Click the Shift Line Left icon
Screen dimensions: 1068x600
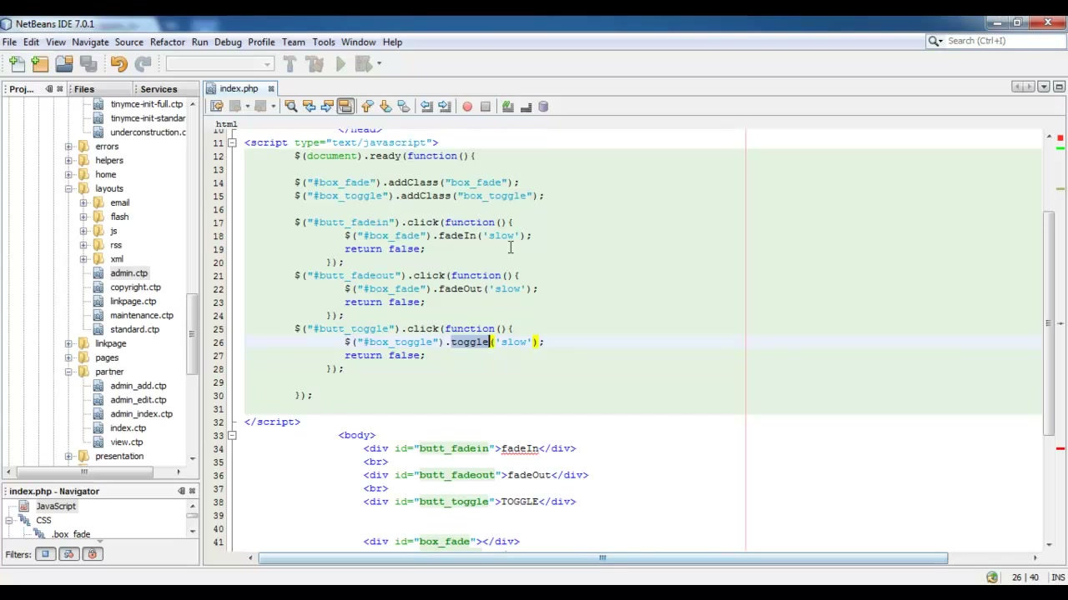pyautogui.click(x=426, y=107)
